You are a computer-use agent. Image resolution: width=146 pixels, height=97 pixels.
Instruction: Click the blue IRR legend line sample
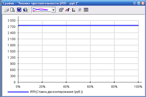[x=18, y=92]
